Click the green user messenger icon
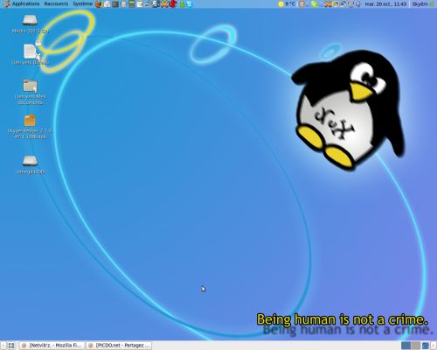Screen dimensions: 437x350 (182, 4)
